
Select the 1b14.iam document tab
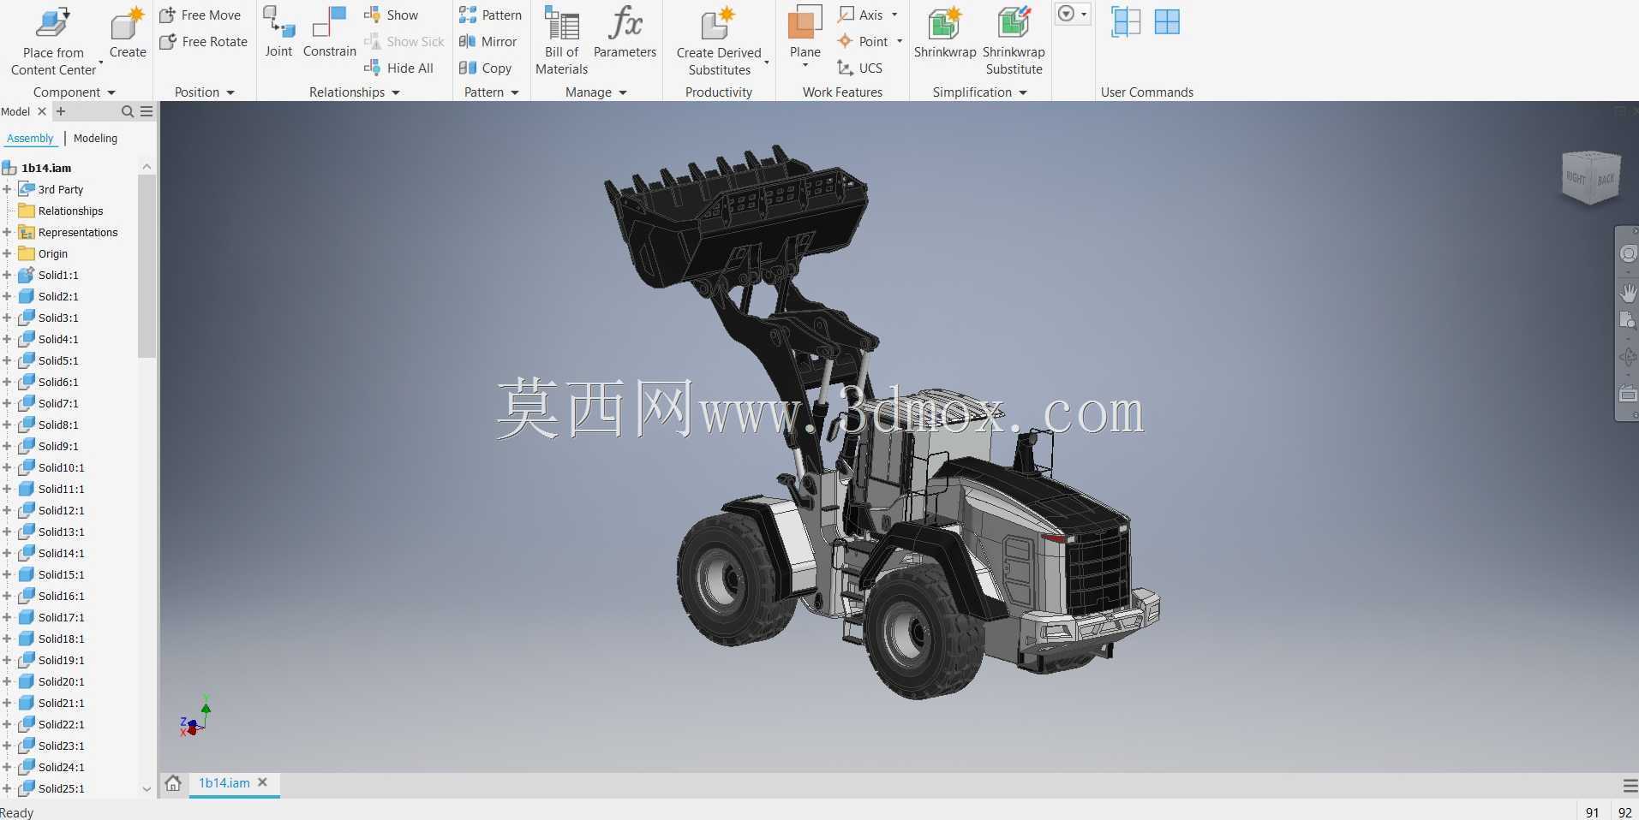pos(224,782)
